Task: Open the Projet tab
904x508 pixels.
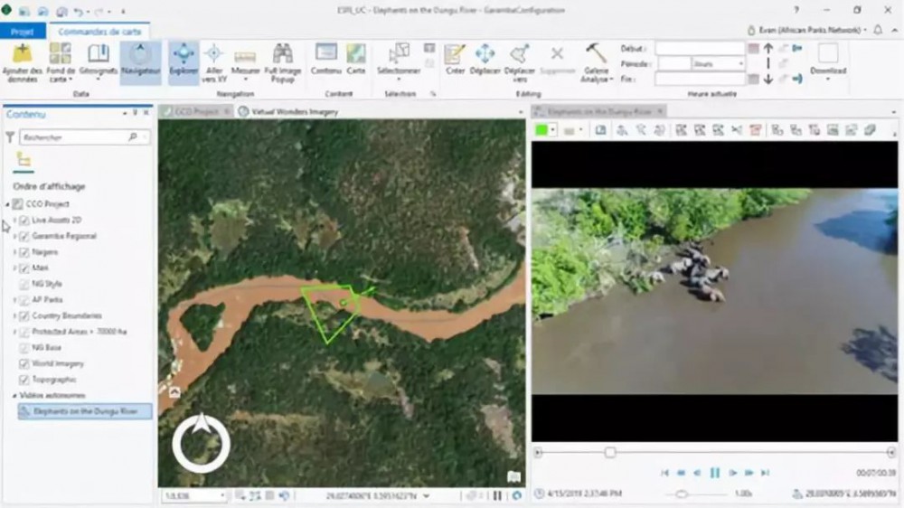Action: 23,32
